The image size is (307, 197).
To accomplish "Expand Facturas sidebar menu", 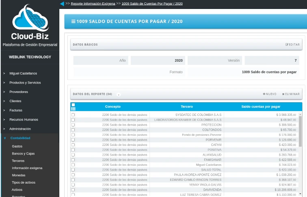I will point(16,110).
